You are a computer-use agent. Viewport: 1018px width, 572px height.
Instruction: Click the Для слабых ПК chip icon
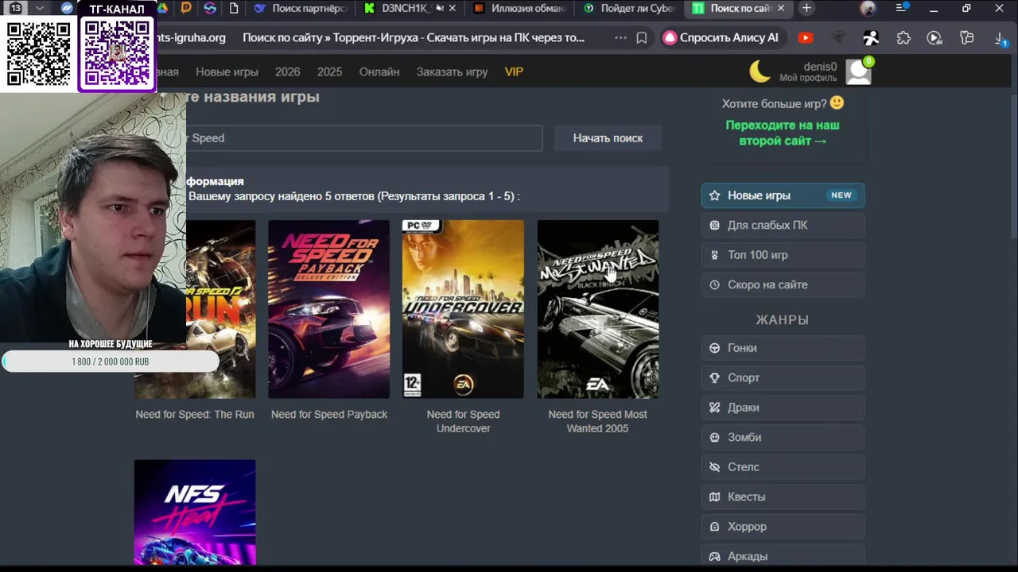click(714, 225)
